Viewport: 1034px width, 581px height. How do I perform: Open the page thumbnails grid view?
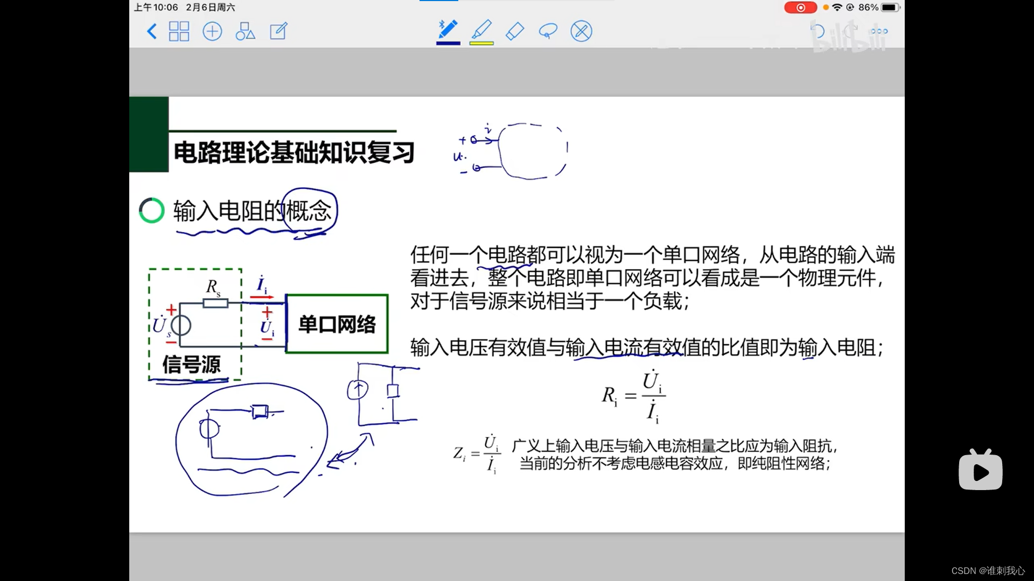tap(179, 31)
